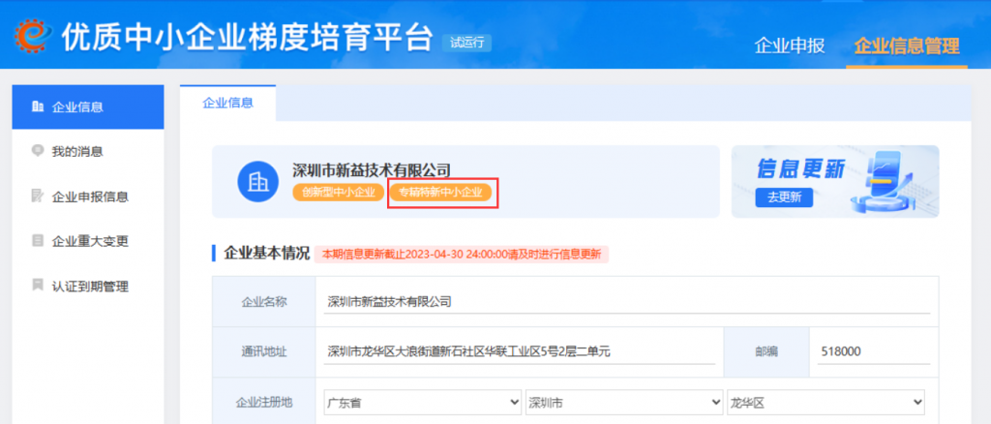The image size is (991, 424).
Task: Open 企业申报信息 in the left sidebar
Action: pyautogui.click(x=88, y=197)
